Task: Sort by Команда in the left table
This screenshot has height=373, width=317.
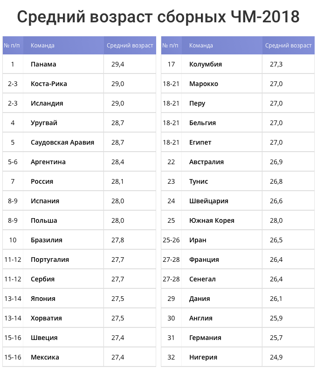Action: (x=42, y=46)
